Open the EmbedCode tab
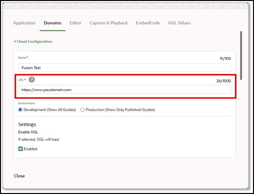 click(148, 23)
